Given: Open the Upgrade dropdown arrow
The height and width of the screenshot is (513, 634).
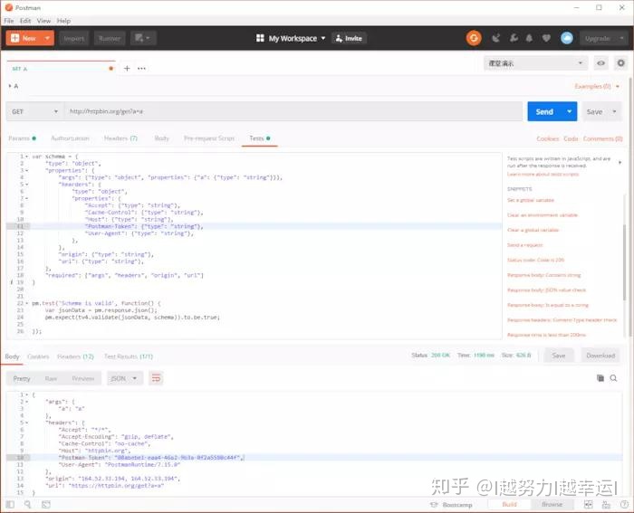Looking at the screenshot, I should pos(621,38).
